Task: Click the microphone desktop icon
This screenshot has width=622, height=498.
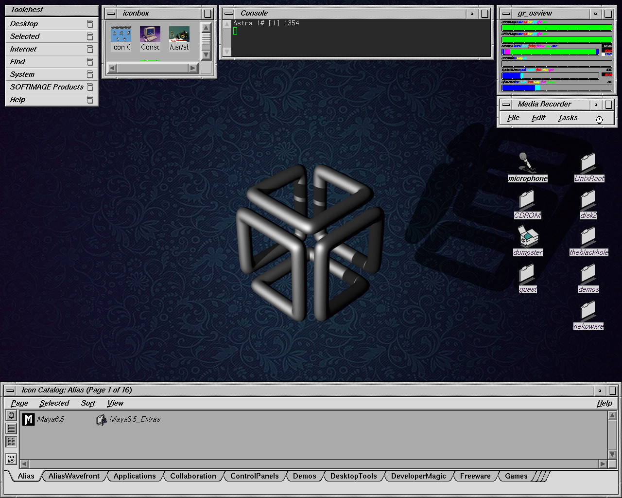Action: pos(526,163)
